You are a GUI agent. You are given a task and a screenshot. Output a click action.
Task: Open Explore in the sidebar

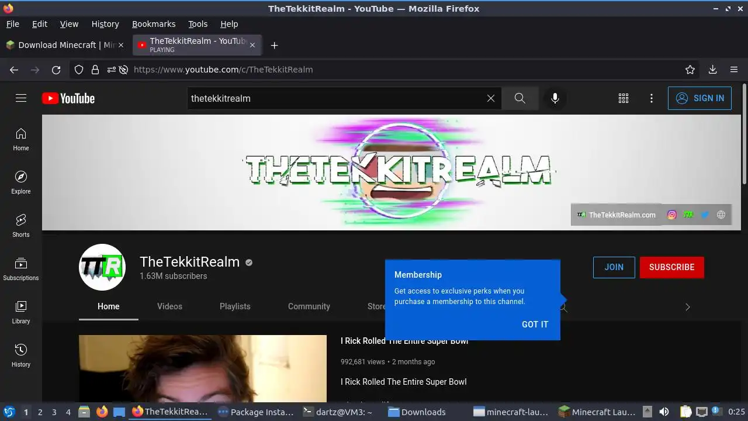(21, 183)
